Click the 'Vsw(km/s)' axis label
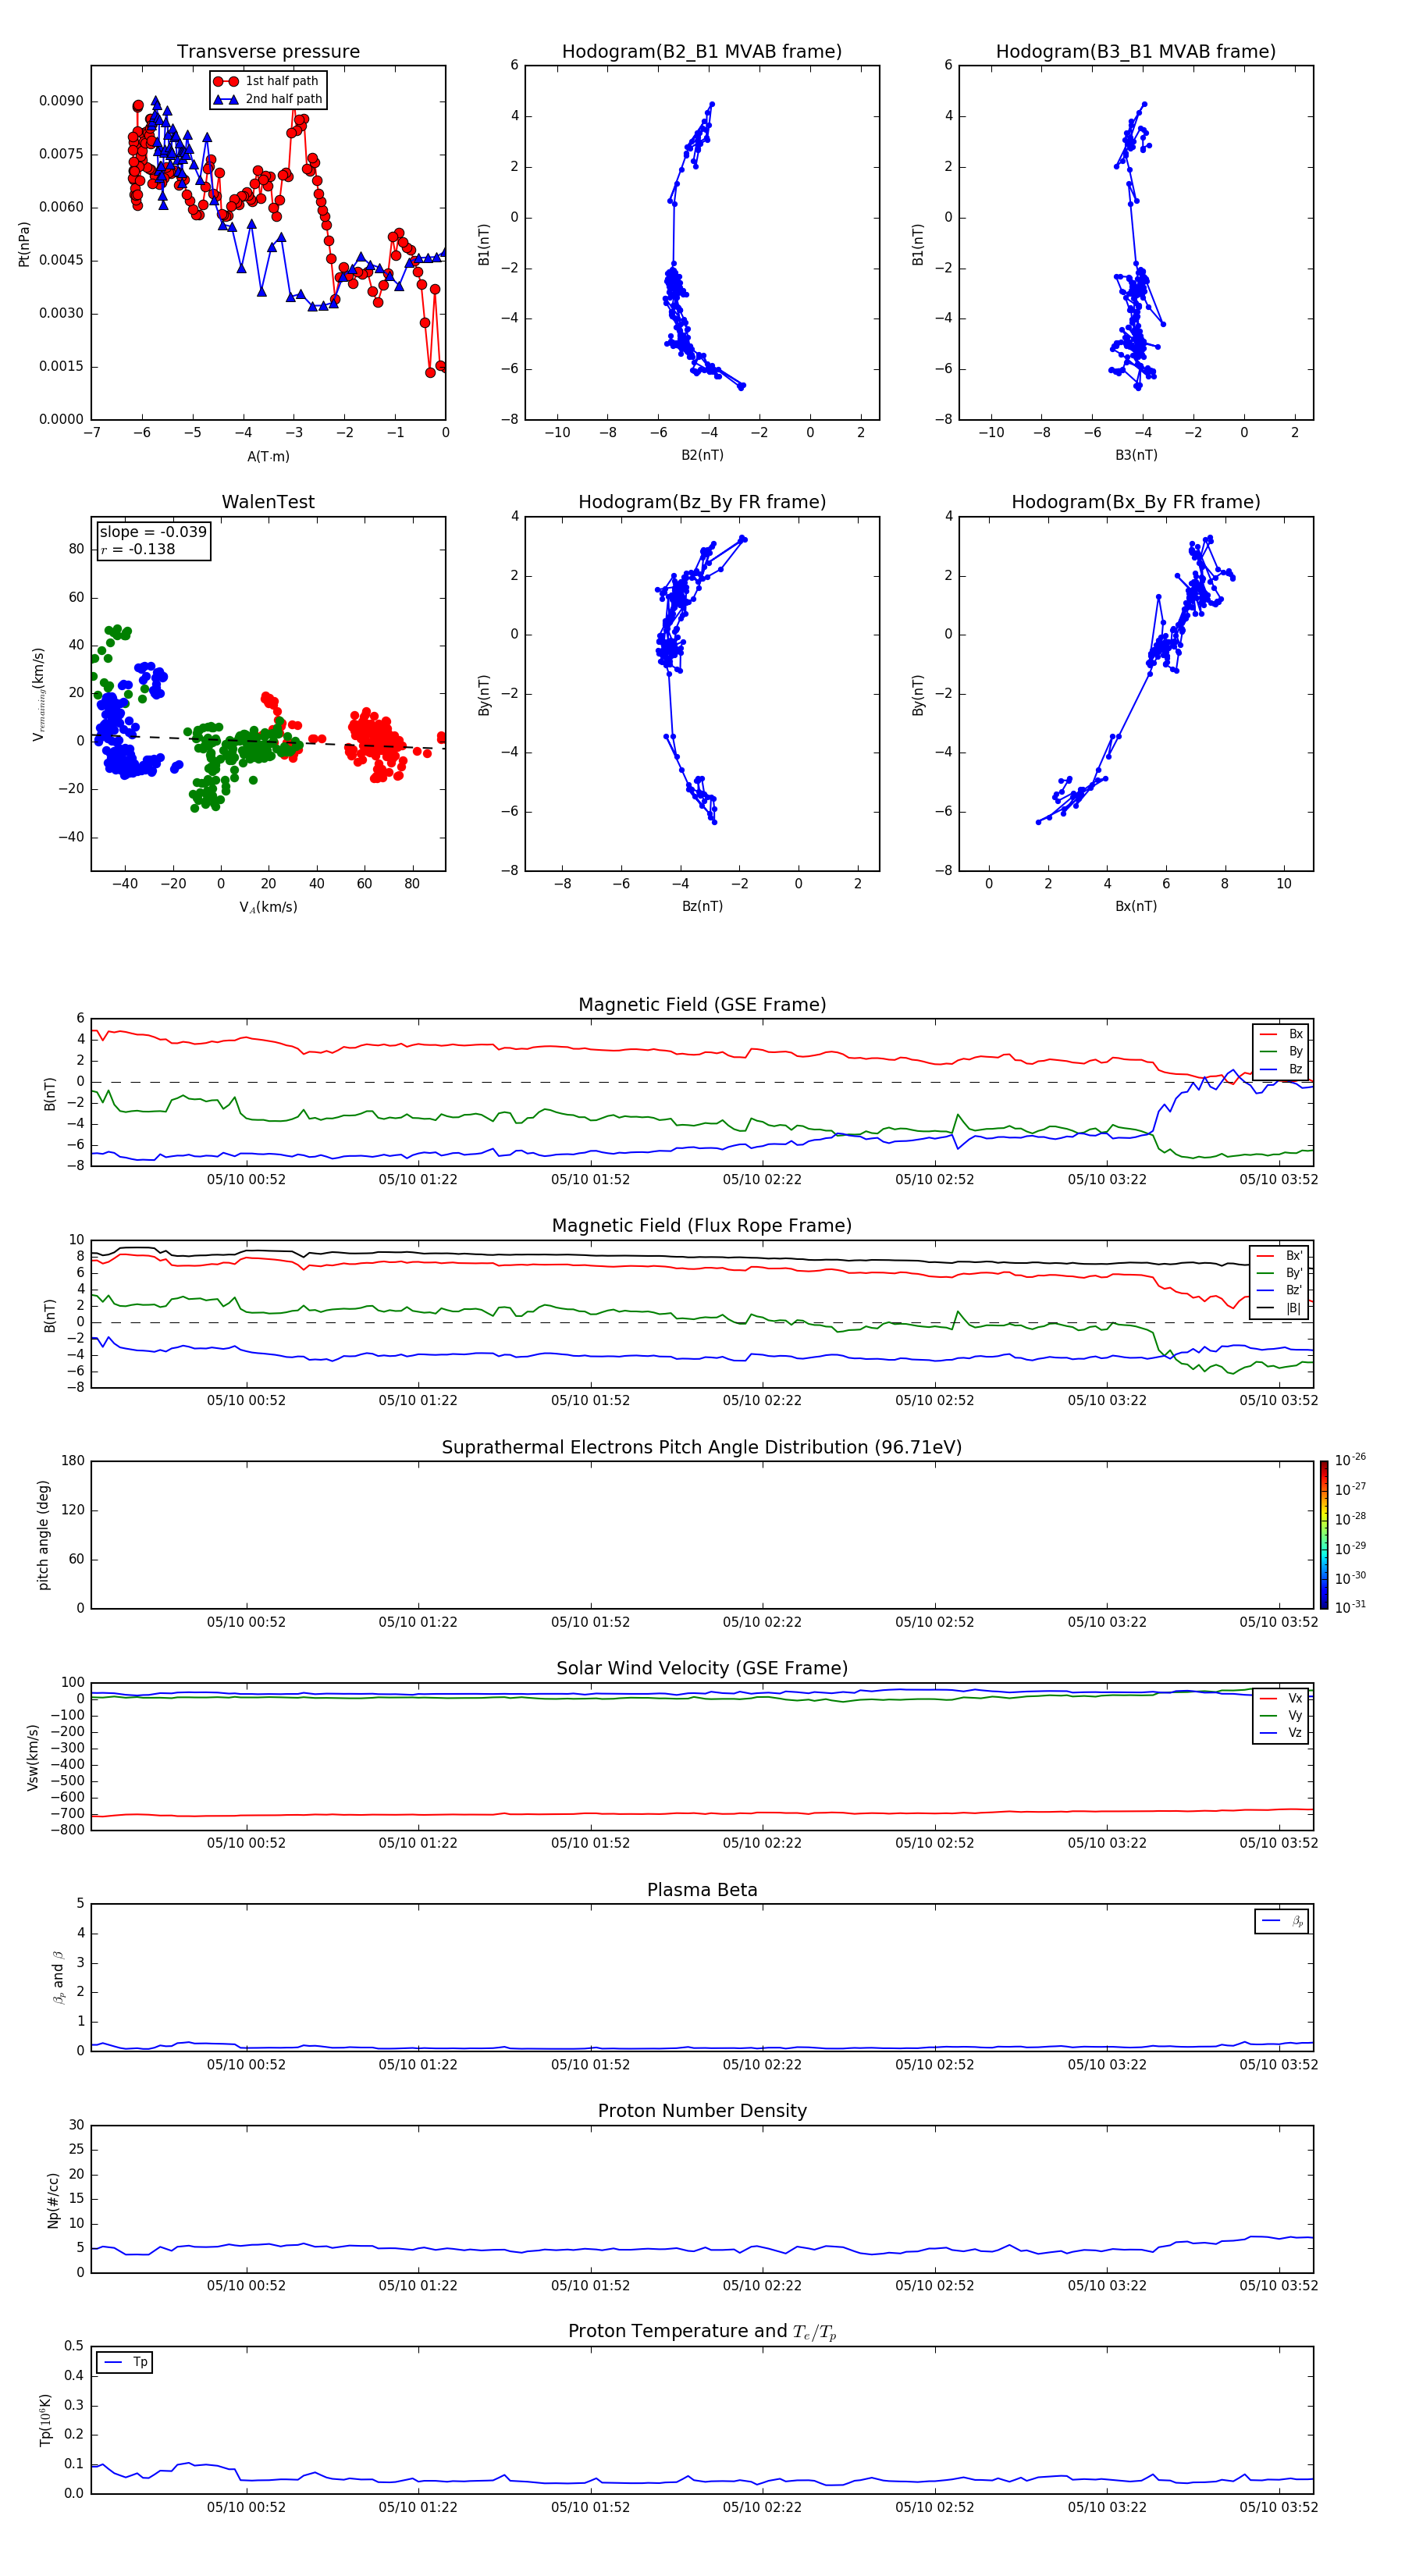Image resolution: width=1405 pixels, height=2576 pixels. [x=33, y=1757]
